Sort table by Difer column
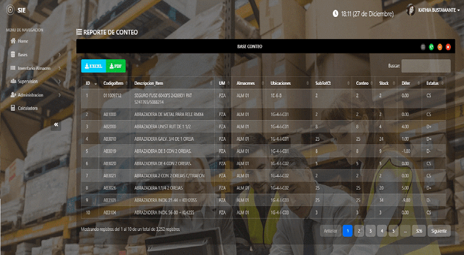 click(x=410, y=83)
